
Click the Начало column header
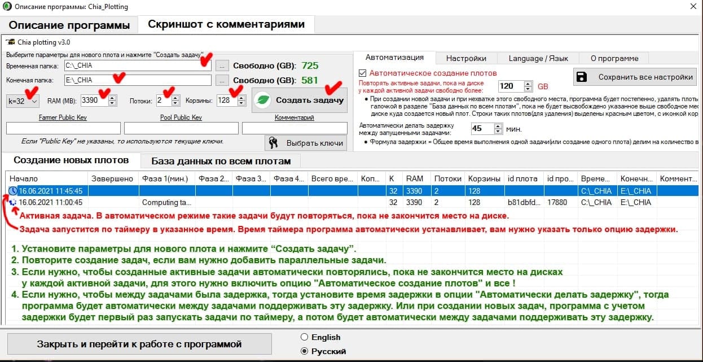(47, 178)
